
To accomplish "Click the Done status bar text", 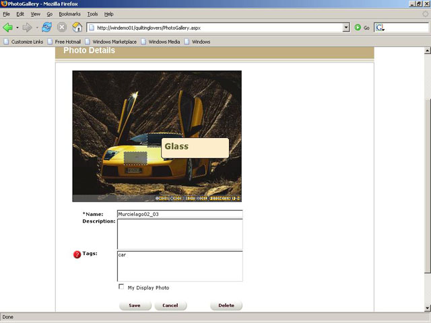I will click(7, 317).
